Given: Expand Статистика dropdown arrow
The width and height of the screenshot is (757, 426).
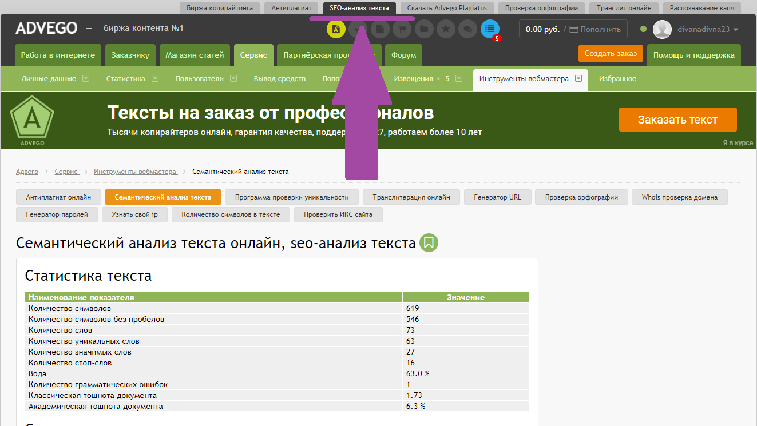Looking at the screenshot, I should pyautogui.click(x=155, y=79).
